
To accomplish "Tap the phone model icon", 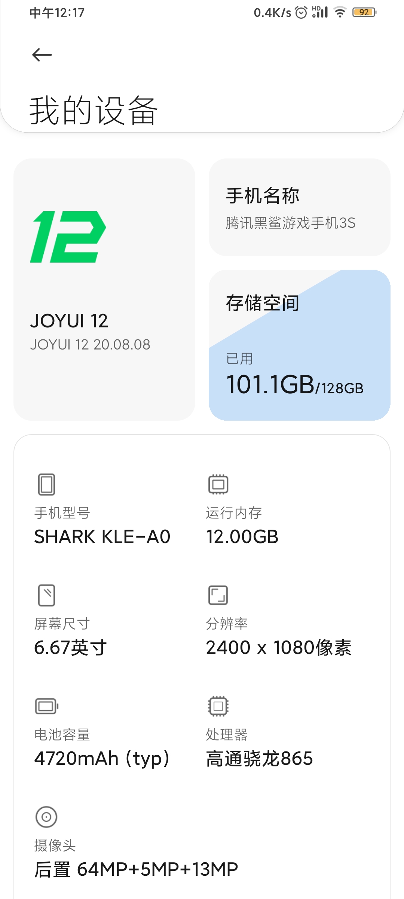I will point(47,484).
